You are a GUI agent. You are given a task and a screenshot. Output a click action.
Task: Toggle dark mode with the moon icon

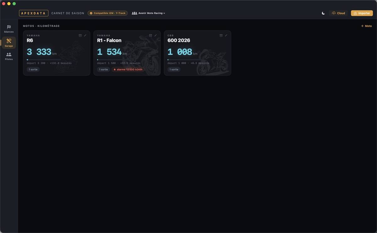(323, 13)
